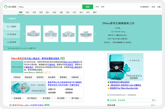Click the 官方微博 button
The width and height of the screenshot is (165, 109).
pyautogui.click(x=61, y=98)
